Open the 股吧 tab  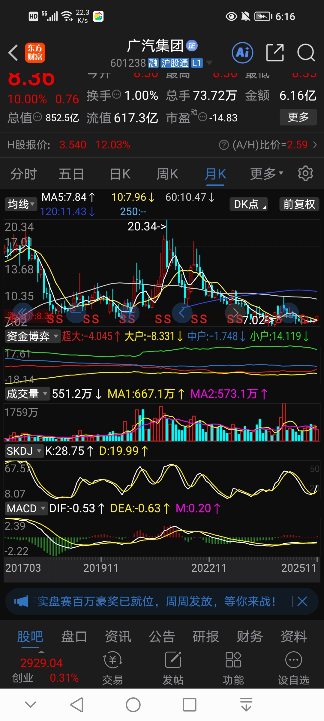(x=30, y=636)
